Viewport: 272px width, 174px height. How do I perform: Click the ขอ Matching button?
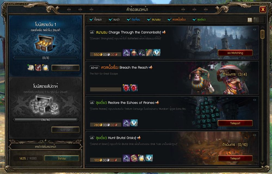[x=235, y=53]
